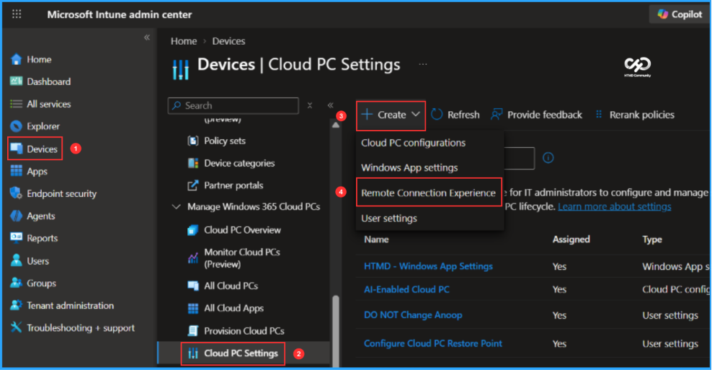Click Devices in the breadcrumb
This screenshot has height=370, width=712.
pos(228,41)
